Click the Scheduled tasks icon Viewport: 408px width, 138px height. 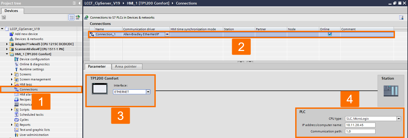click(17, 115)
